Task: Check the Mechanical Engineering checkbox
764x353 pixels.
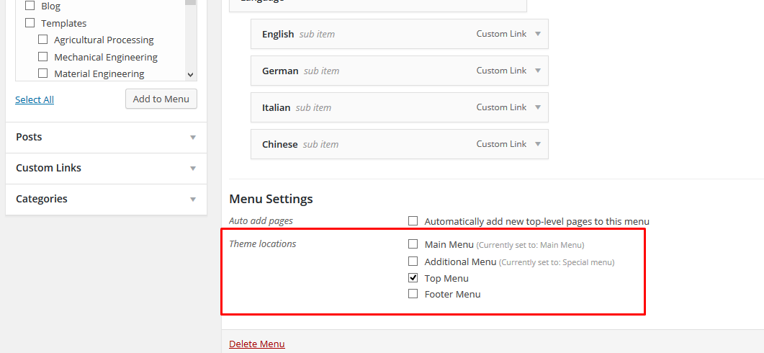Action: 43,56
